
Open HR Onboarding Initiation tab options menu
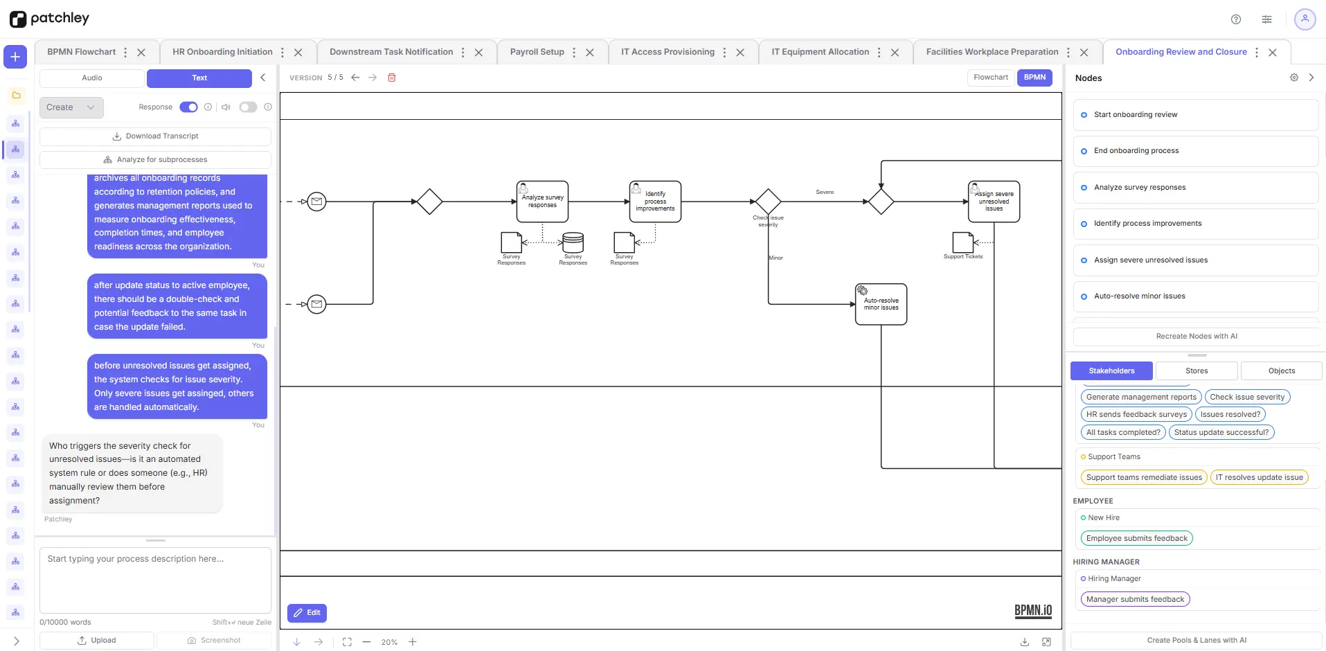(283, 53)
